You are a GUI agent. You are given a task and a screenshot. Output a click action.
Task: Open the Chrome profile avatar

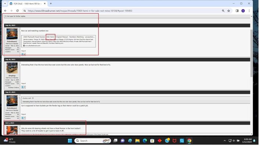click(243, 11)
